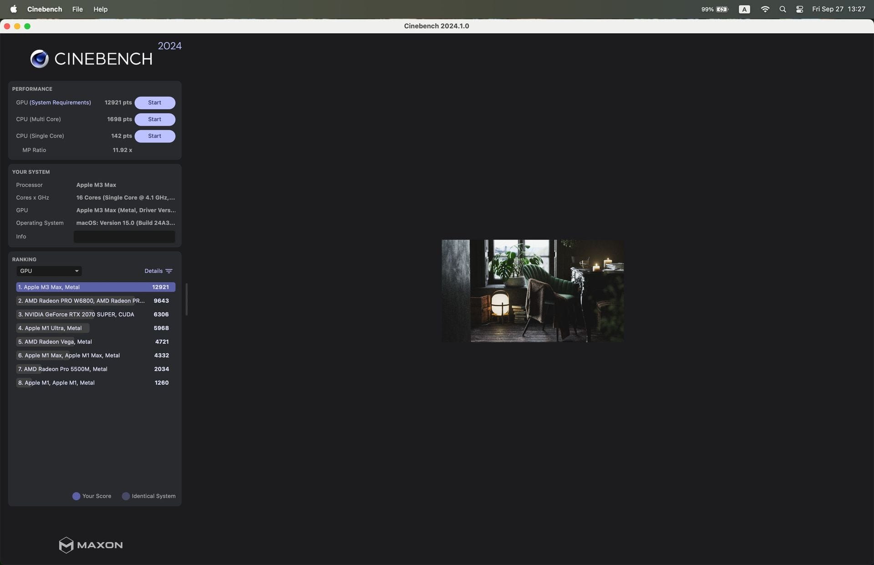
Task: Click the CPU Multi Core 1698 pts score
Action: [120, 119]
